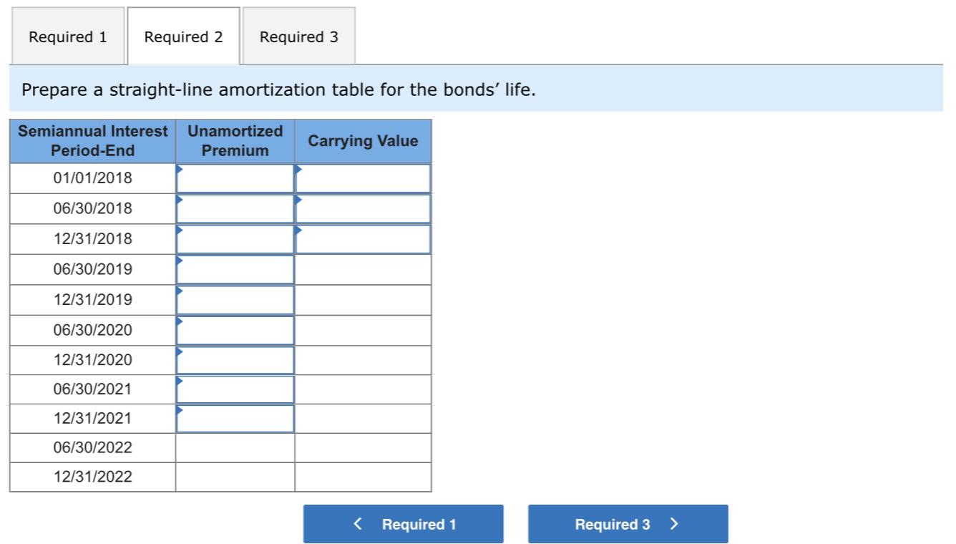Click the Unamortized Premium field for 12/31/2020
This screenshot has height=544, width=956.
click(x=235, y=360)
